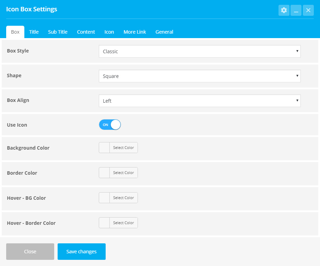Minimize the Icon Box Settings panel

(x=296, y=10)
